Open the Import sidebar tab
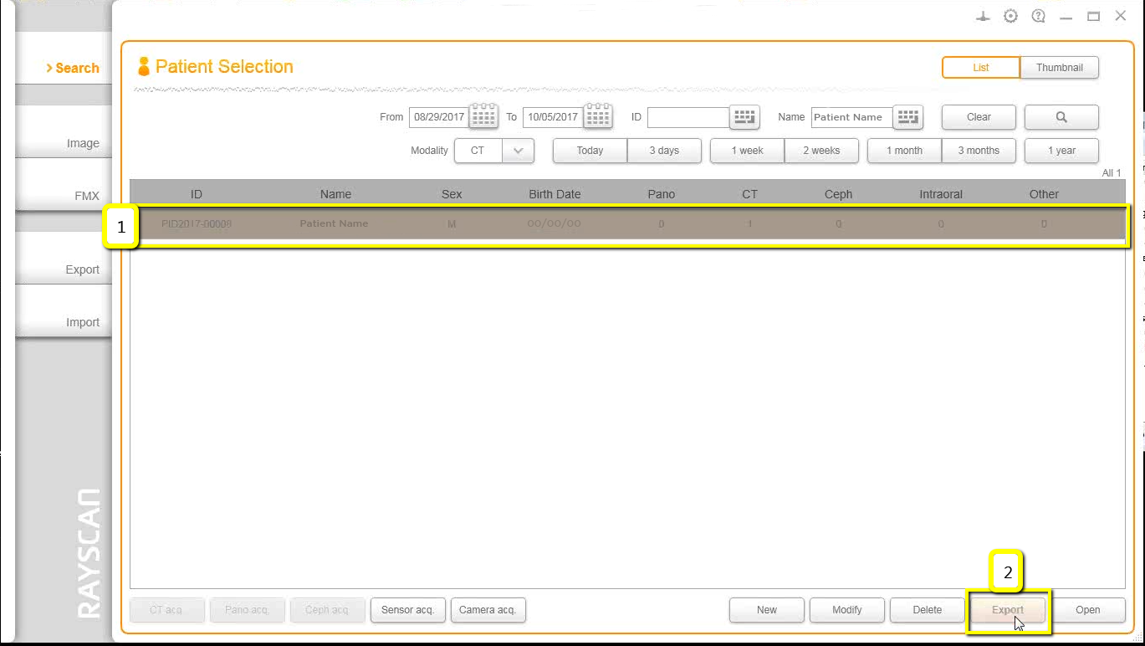The image size is (1145, 646). 64,311
